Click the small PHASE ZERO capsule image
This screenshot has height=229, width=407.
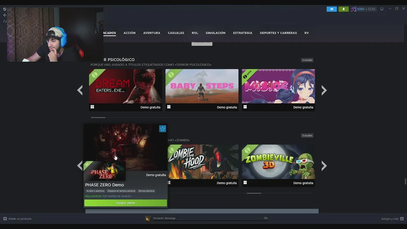tap(105, 171)
